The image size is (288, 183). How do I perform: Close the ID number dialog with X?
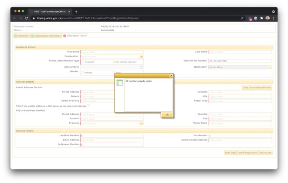point(171,75)
